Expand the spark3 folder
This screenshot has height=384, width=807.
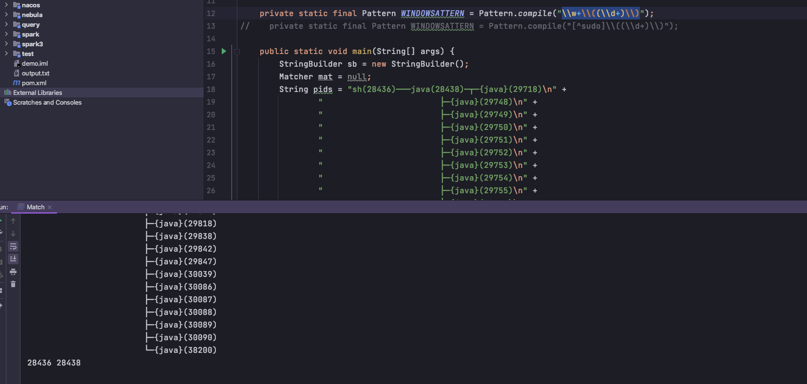[6, 44]
